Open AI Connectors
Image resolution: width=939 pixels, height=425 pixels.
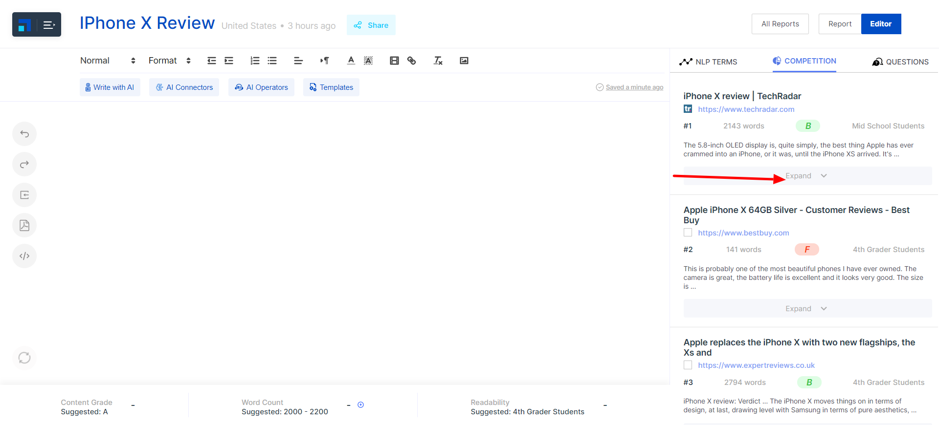[184, 87]
